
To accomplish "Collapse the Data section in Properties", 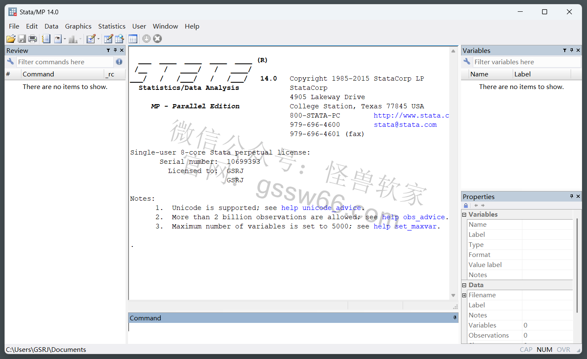I will click(464, 285).
